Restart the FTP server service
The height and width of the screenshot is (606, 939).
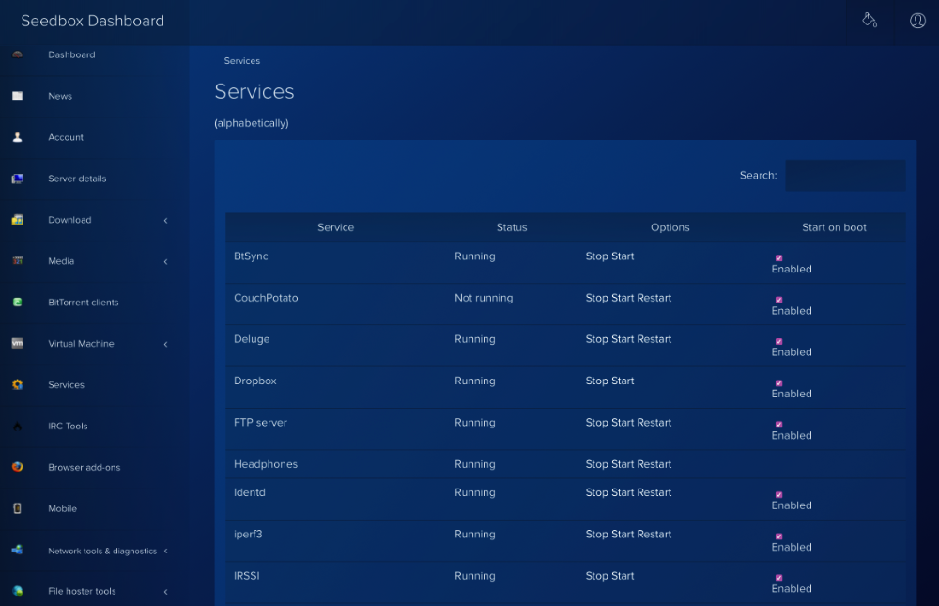pyautogui.click(x=654, y=423)
